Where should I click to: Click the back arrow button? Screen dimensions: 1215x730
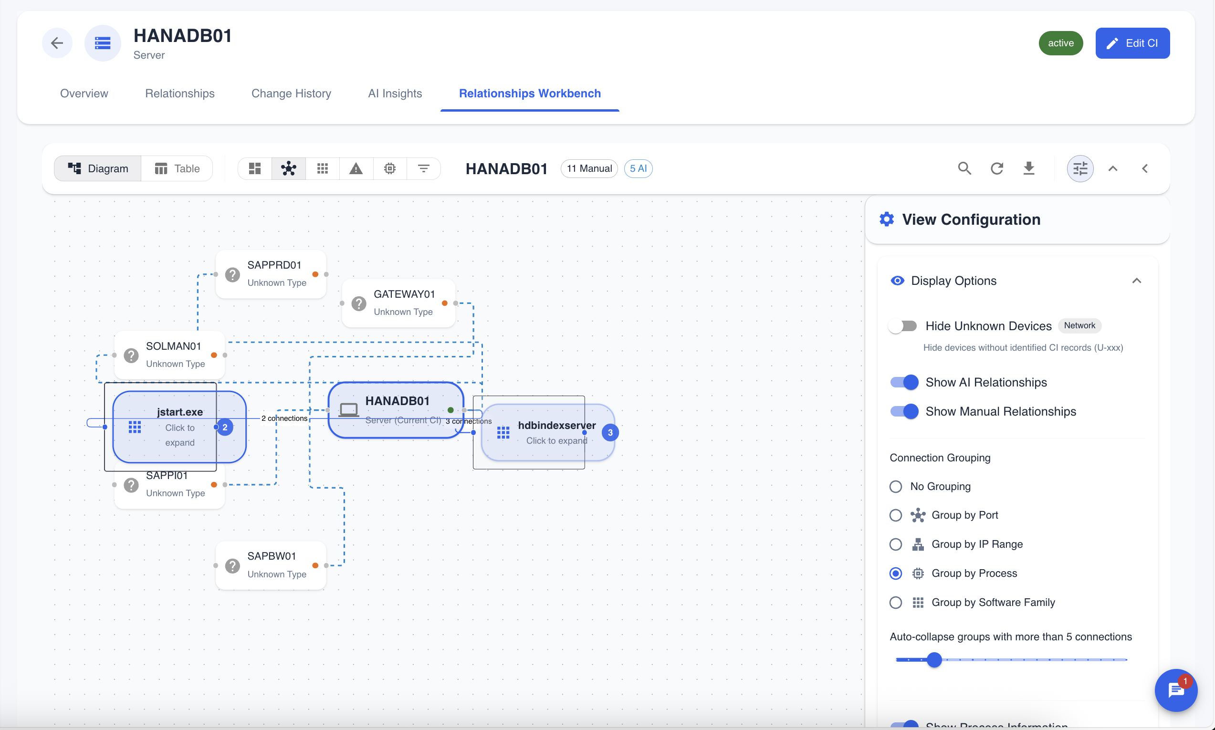(x=57, y=43)
